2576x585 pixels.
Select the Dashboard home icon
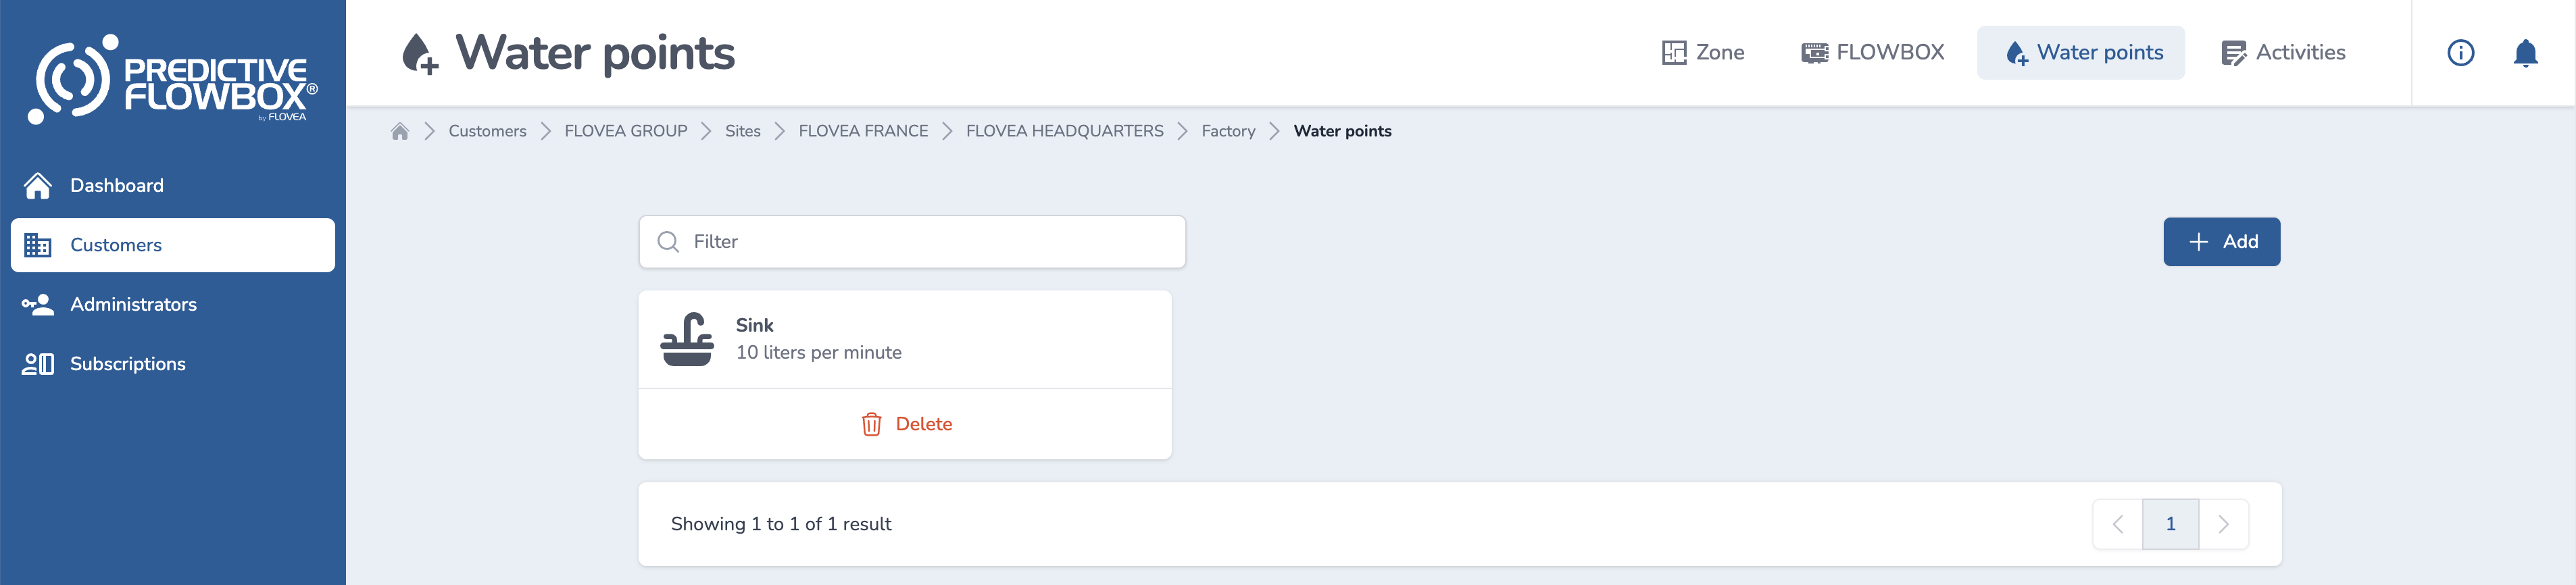coord(38,185)
